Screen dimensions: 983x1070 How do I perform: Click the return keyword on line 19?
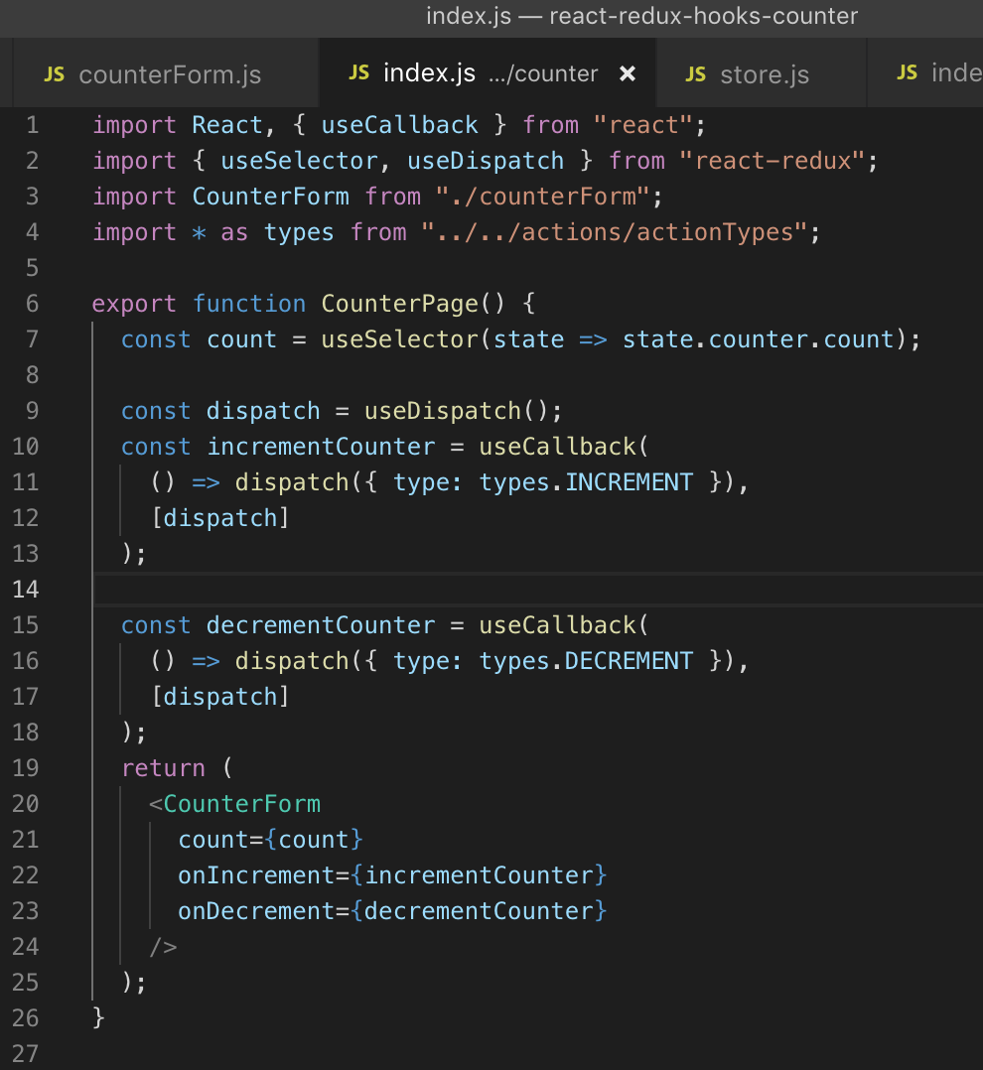163,767
